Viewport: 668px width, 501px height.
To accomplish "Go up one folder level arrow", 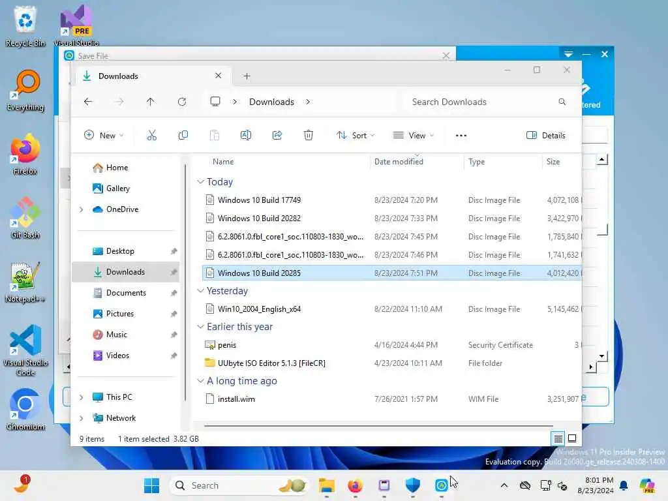I will pyautogui.click(x=151, y=102).
